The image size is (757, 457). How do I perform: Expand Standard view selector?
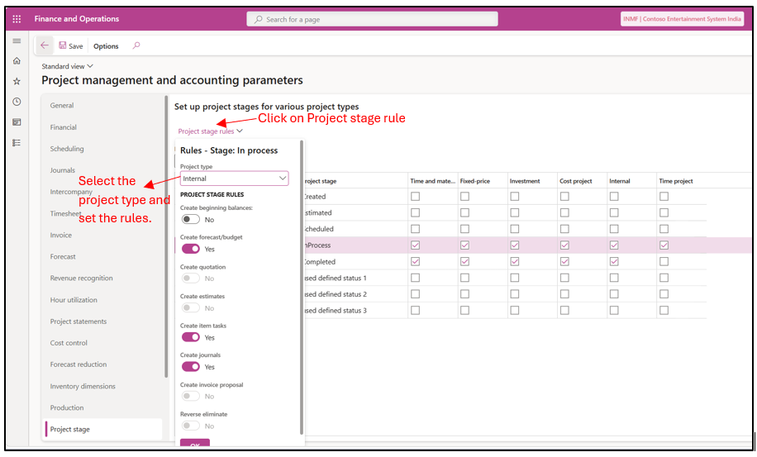pos(67,66)
